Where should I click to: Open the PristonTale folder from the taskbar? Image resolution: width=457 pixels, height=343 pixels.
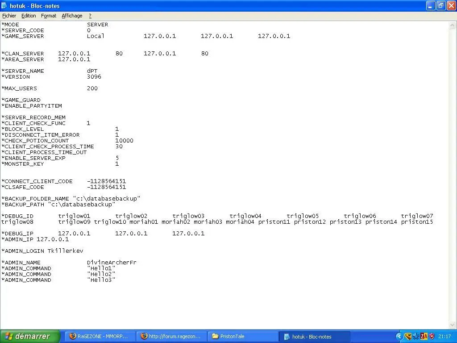coord(243,336)
